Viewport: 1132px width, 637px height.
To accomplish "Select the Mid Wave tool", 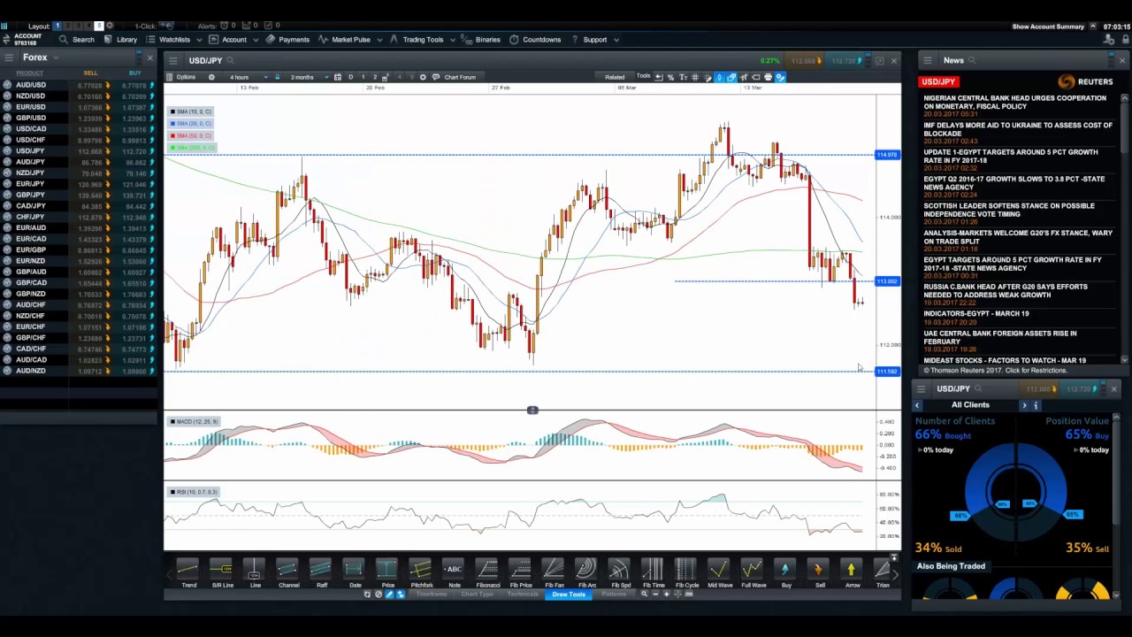I will tap(719, 573).
